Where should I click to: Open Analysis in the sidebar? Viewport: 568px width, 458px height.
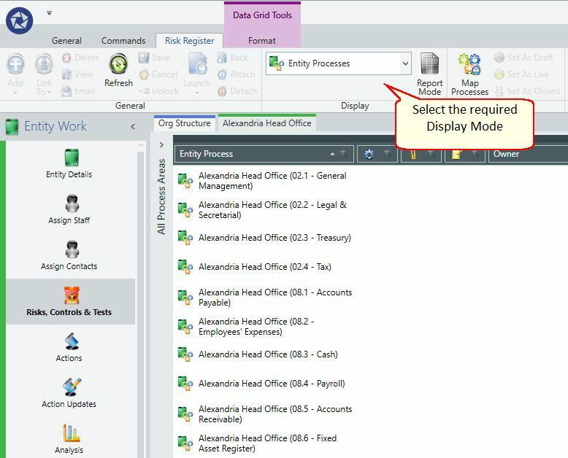tap(69, 439)
